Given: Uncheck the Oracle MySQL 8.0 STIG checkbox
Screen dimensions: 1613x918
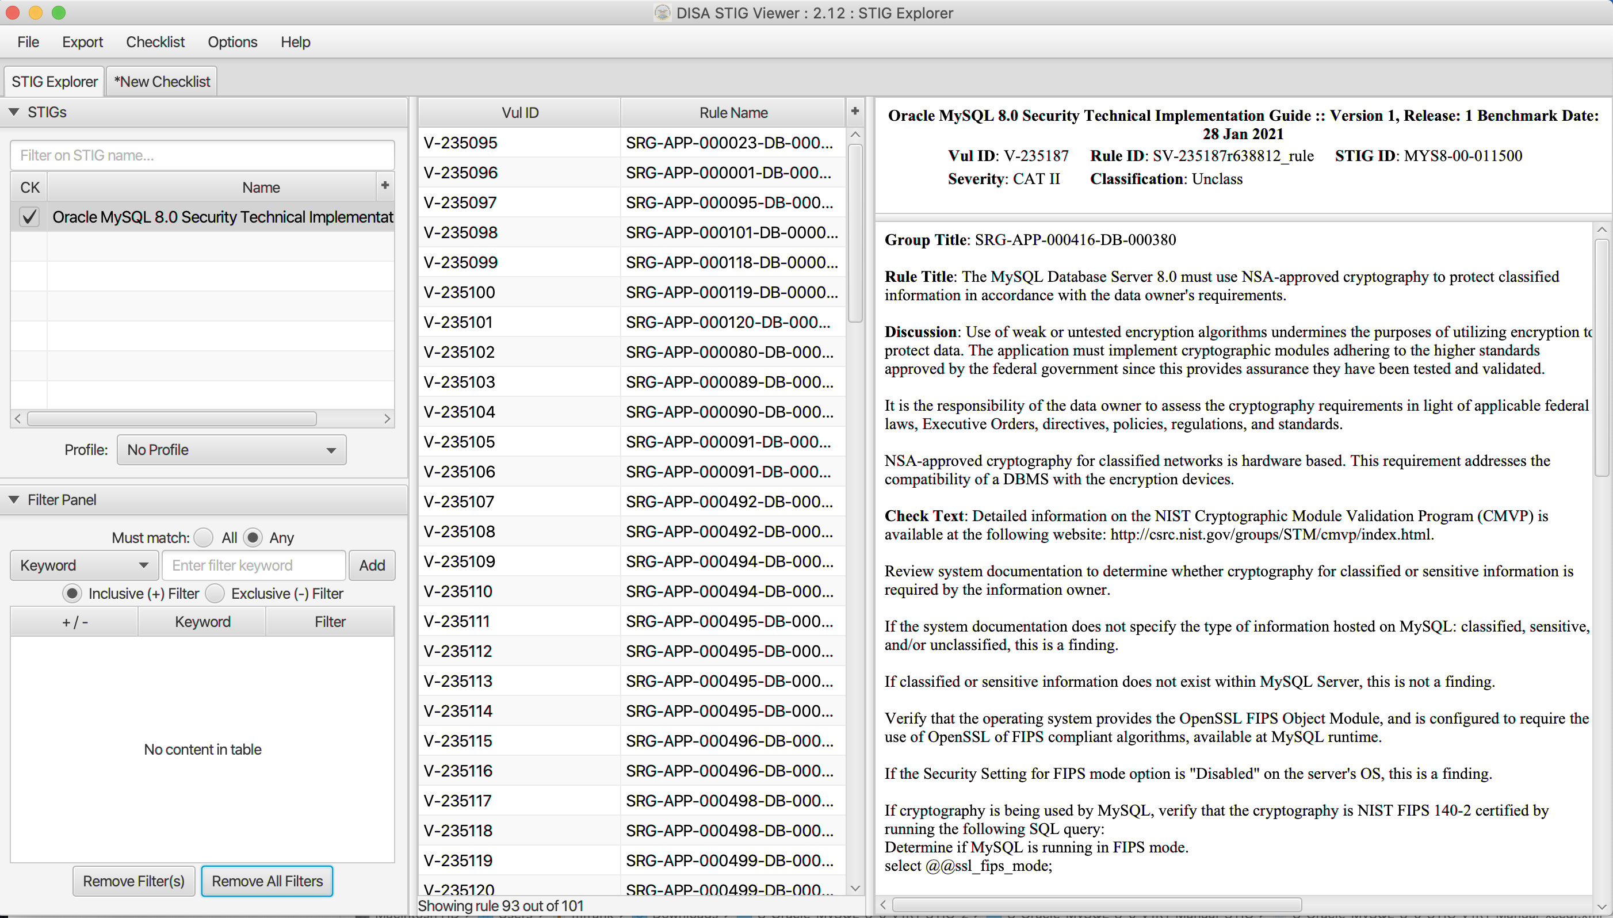Looking at the screenshot, I should point(29,217).
